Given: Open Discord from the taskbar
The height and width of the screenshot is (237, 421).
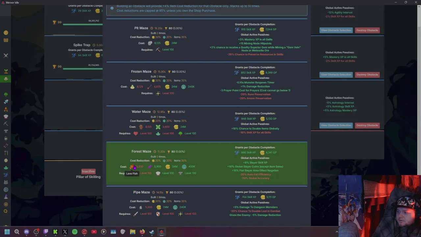Looking at the screenshot, I should click(x=27, y=232).
